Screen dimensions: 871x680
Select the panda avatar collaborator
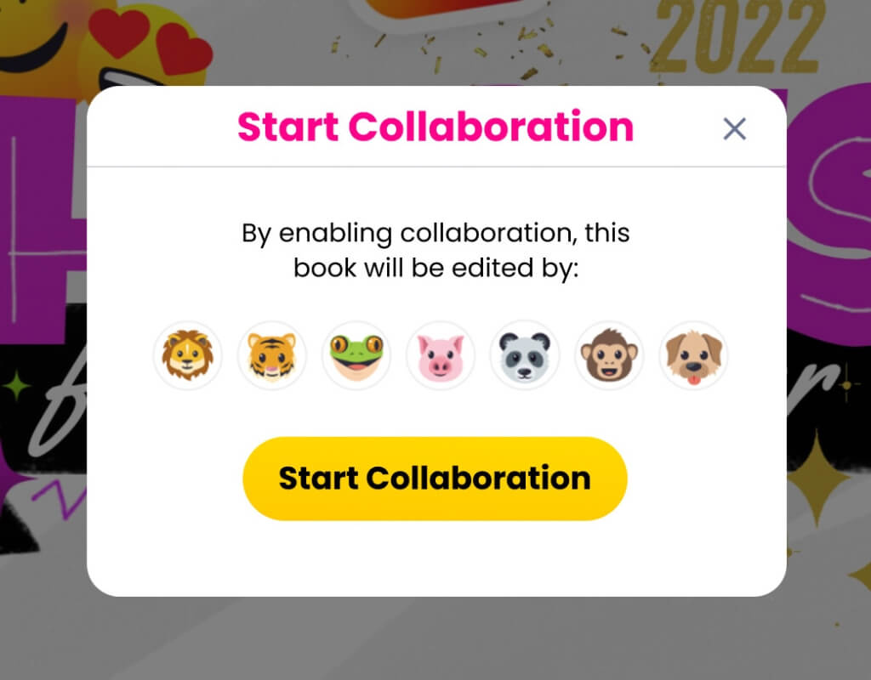coord(525,355)
